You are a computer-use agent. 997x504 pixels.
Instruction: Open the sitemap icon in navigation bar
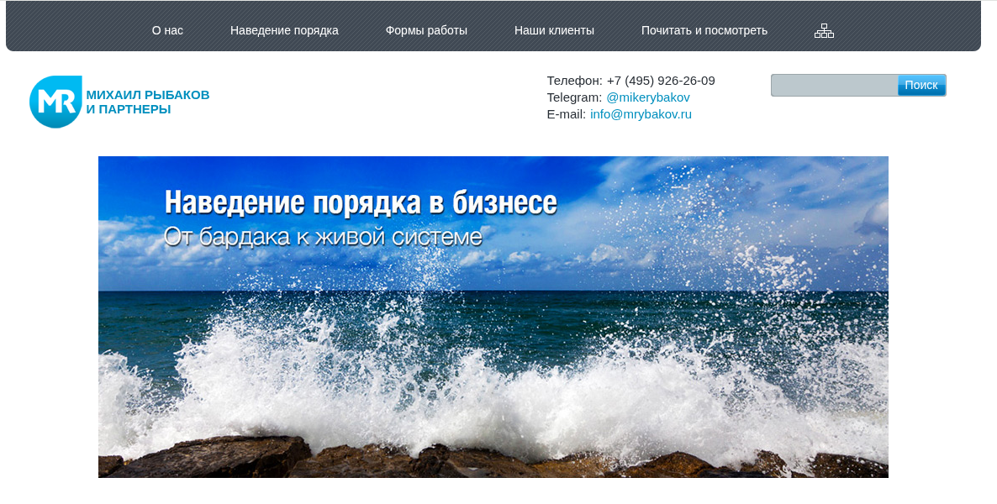click(x=824, y=30)
